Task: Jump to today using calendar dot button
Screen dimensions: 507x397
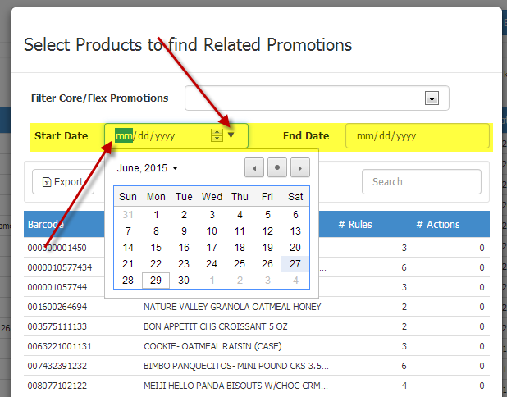Action: (x=277, y=168)
